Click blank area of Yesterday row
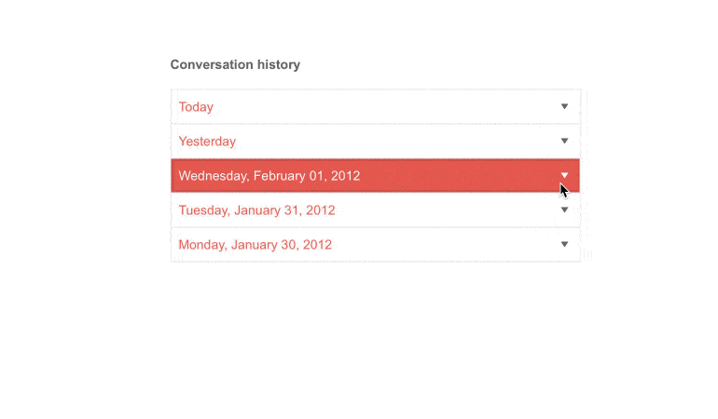This screenshot has height=419, width=718. pyautogui.click(x=392, y=142)
